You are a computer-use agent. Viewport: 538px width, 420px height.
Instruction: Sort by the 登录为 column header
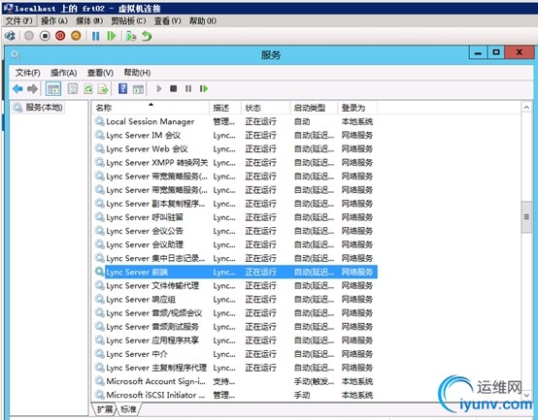pos(357,108)
